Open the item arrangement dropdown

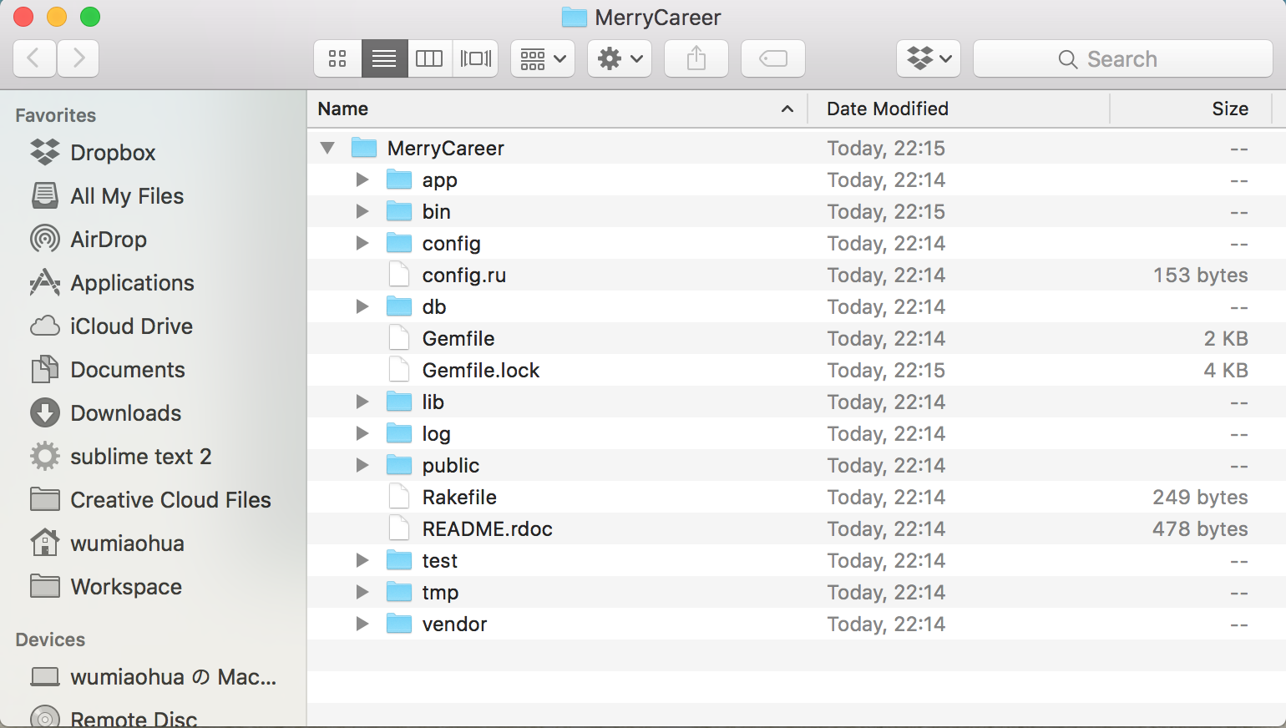[x=542, y=58]
